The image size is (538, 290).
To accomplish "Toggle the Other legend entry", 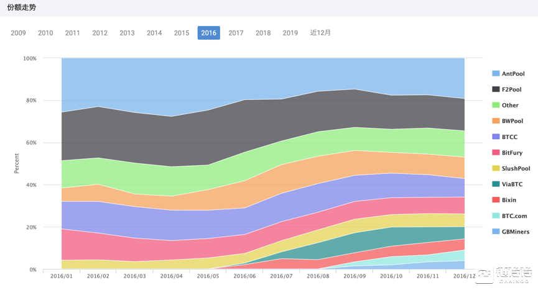I will pyautogui.click(x=510, y=106).
